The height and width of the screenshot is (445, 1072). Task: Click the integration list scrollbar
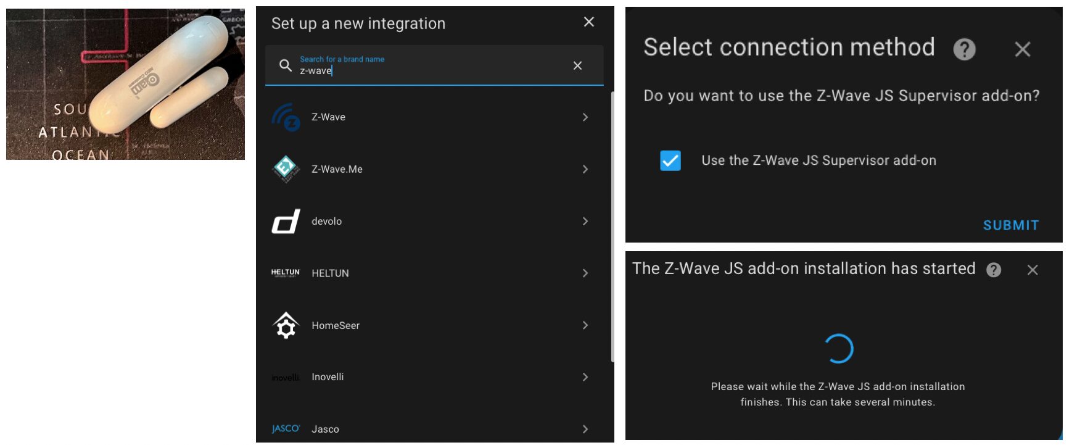[612, 227]
